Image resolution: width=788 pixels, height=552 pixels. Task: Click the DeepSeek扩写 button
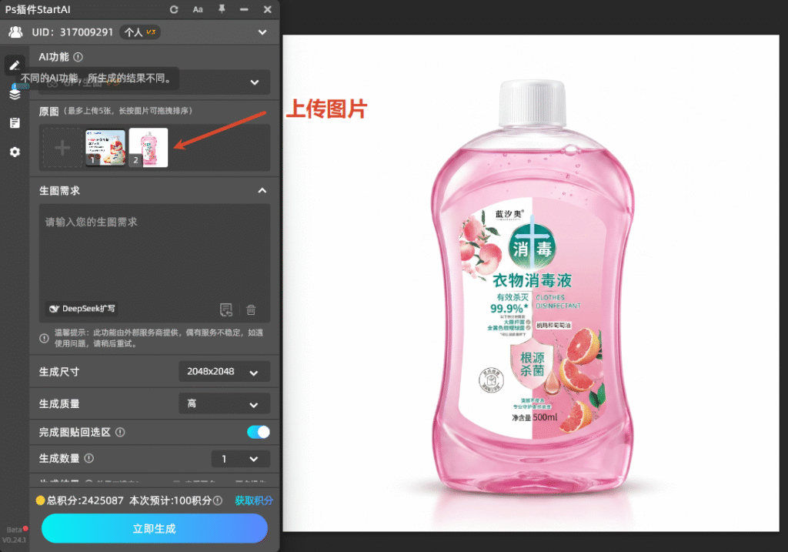click(x=82, y=309)
